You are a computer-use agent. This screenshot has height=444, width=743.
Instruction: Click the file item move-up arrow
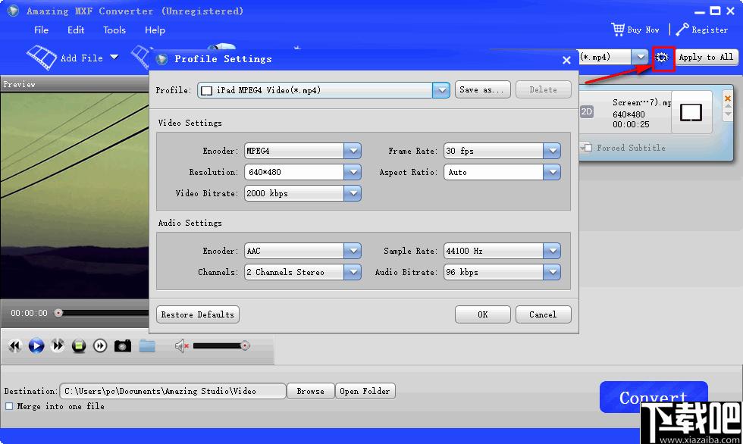(x=728, y=107)
